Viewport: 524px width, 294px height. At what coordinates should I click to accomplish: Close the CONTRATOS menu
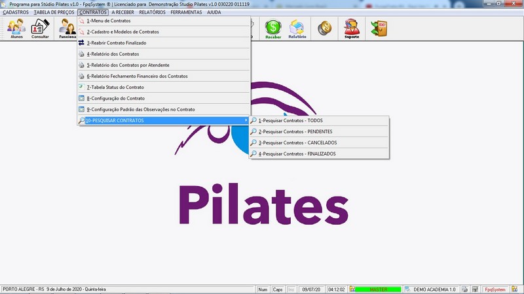tap(93, 12)
